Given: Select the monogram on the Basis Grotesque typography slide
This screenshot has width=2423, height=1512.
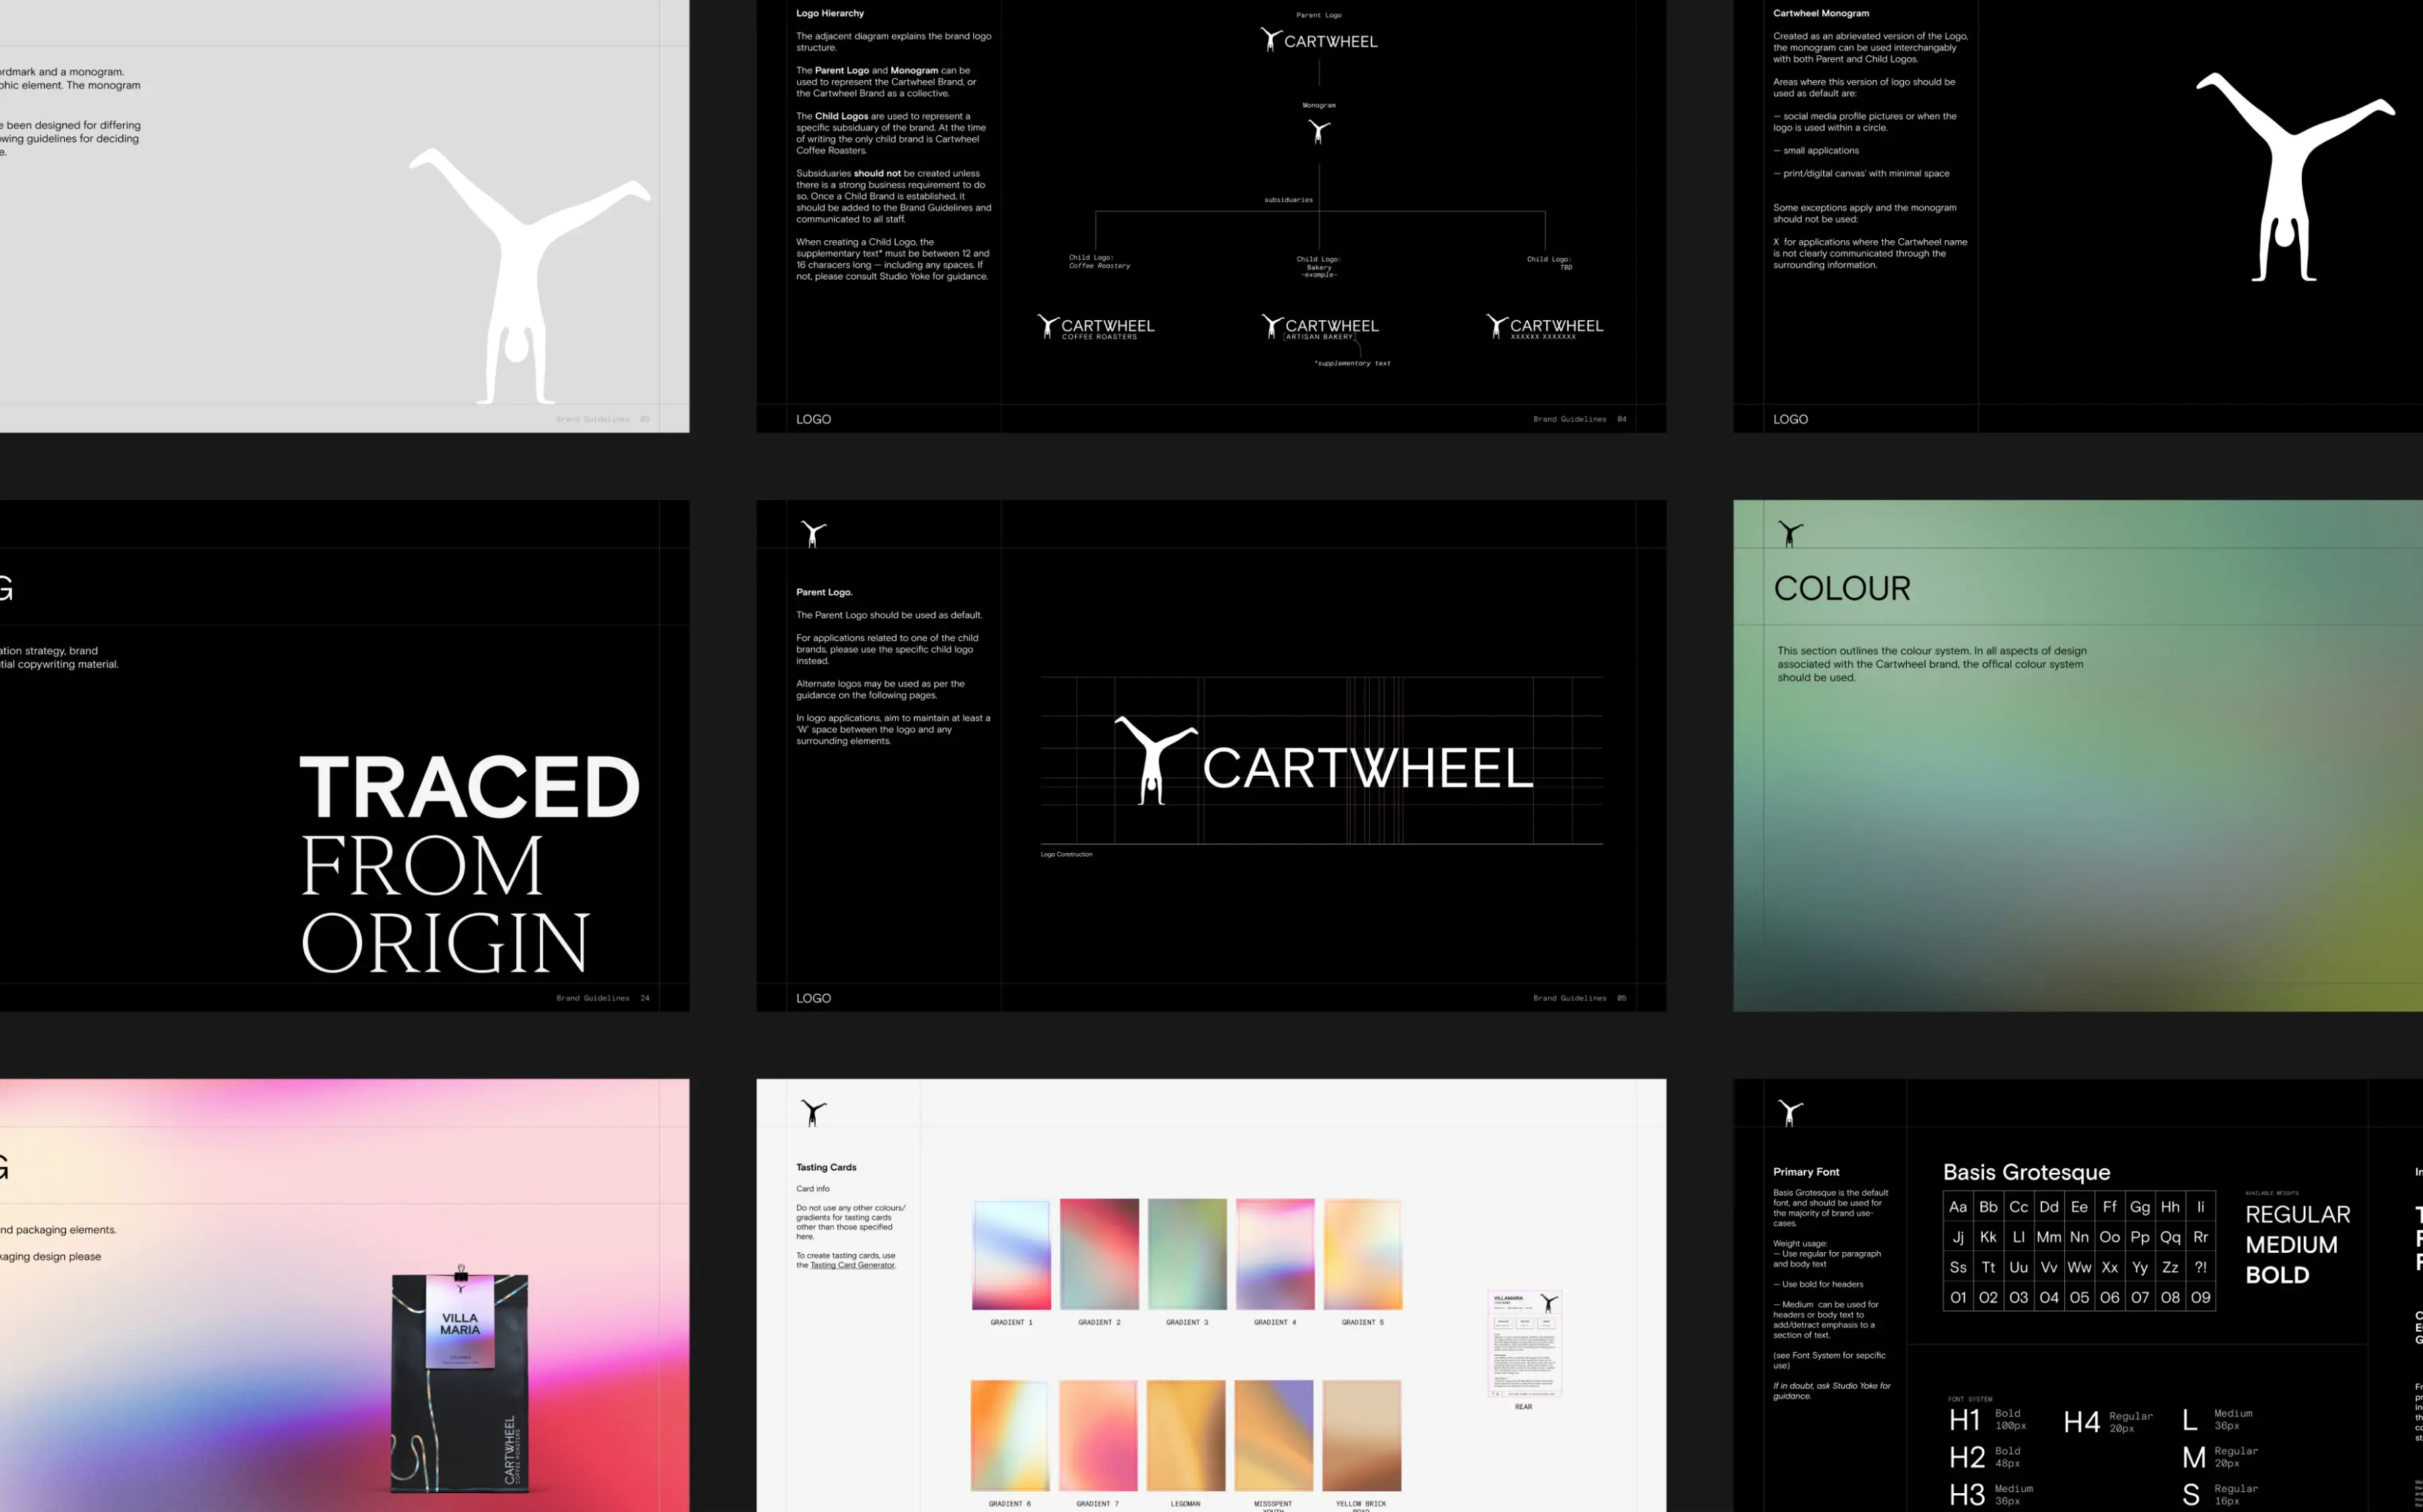Looking at the screenshot, I should [x=1790, y=1112].
